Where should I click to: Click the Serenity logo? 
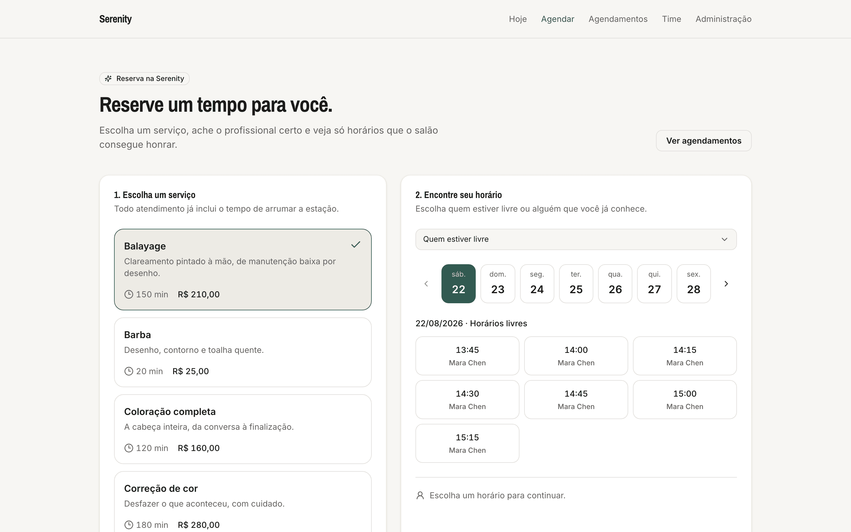pyautogui.click(x=115, y=19)
